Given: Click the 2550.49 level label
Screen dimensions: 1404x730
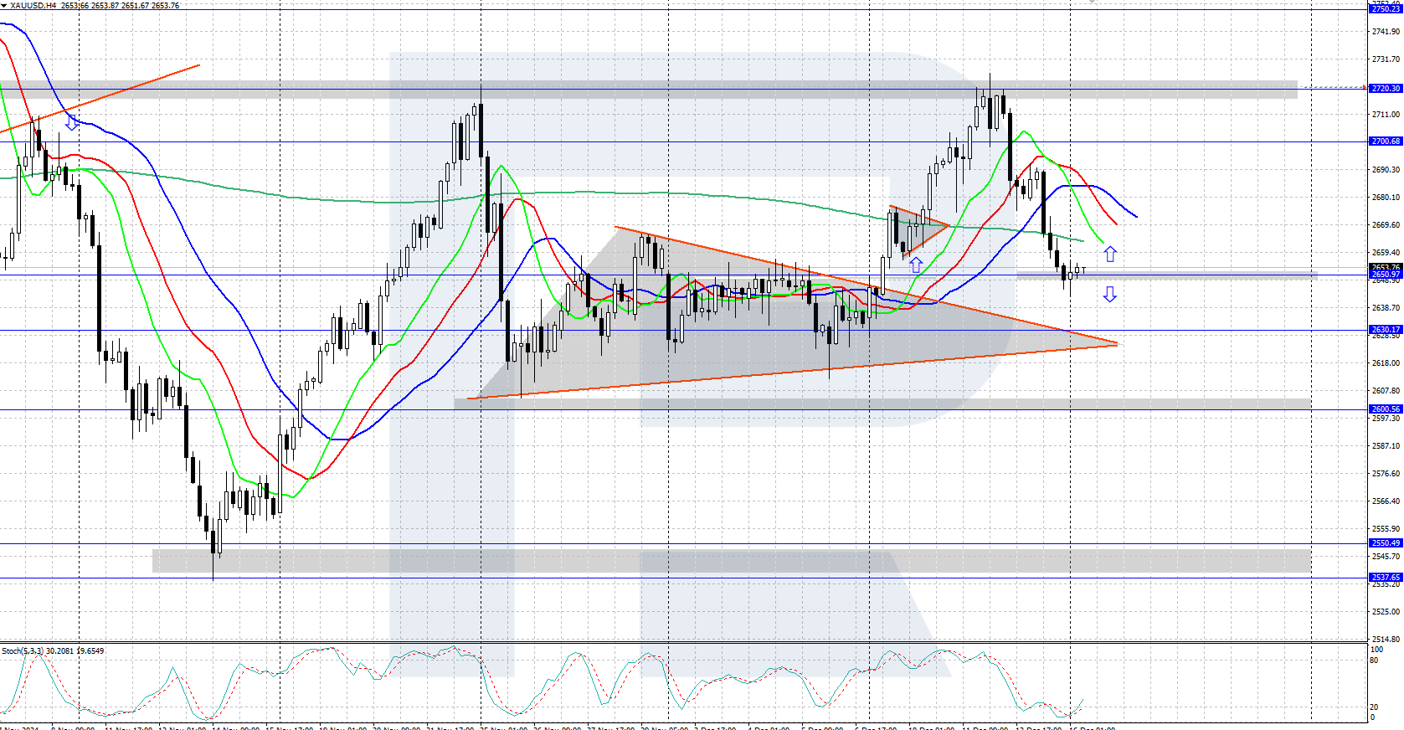Looking at the screenshot, I should pyautogui.click(x=1386, y=543).
